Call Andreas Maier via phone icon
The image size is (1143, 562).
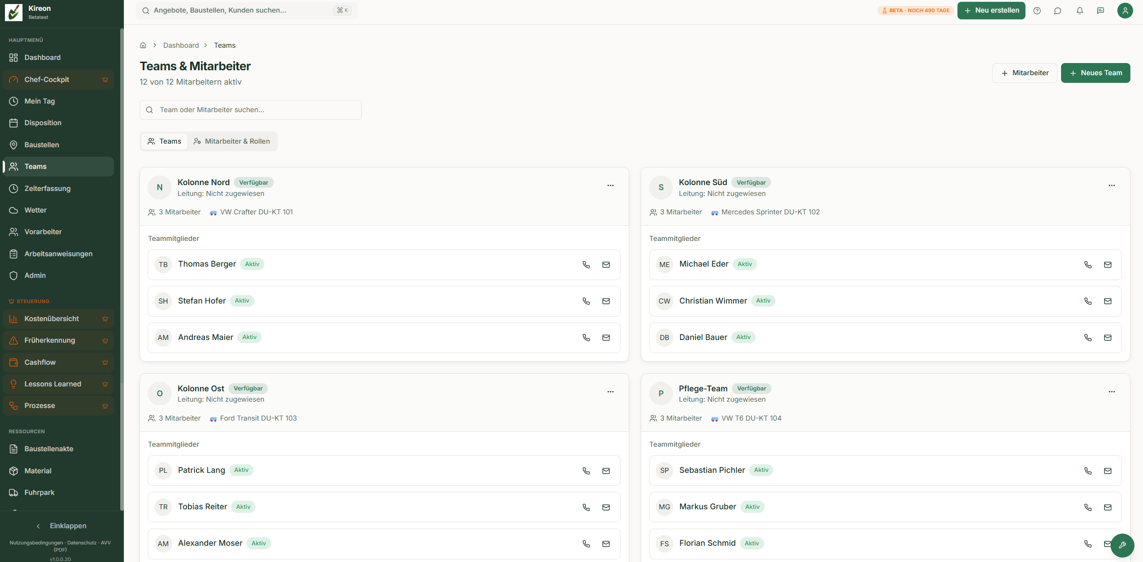point(586,338)
